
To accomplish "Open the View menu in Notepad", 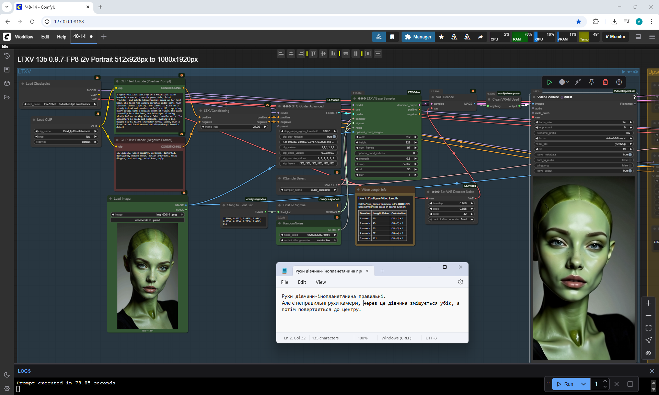I will coord(321,282).
